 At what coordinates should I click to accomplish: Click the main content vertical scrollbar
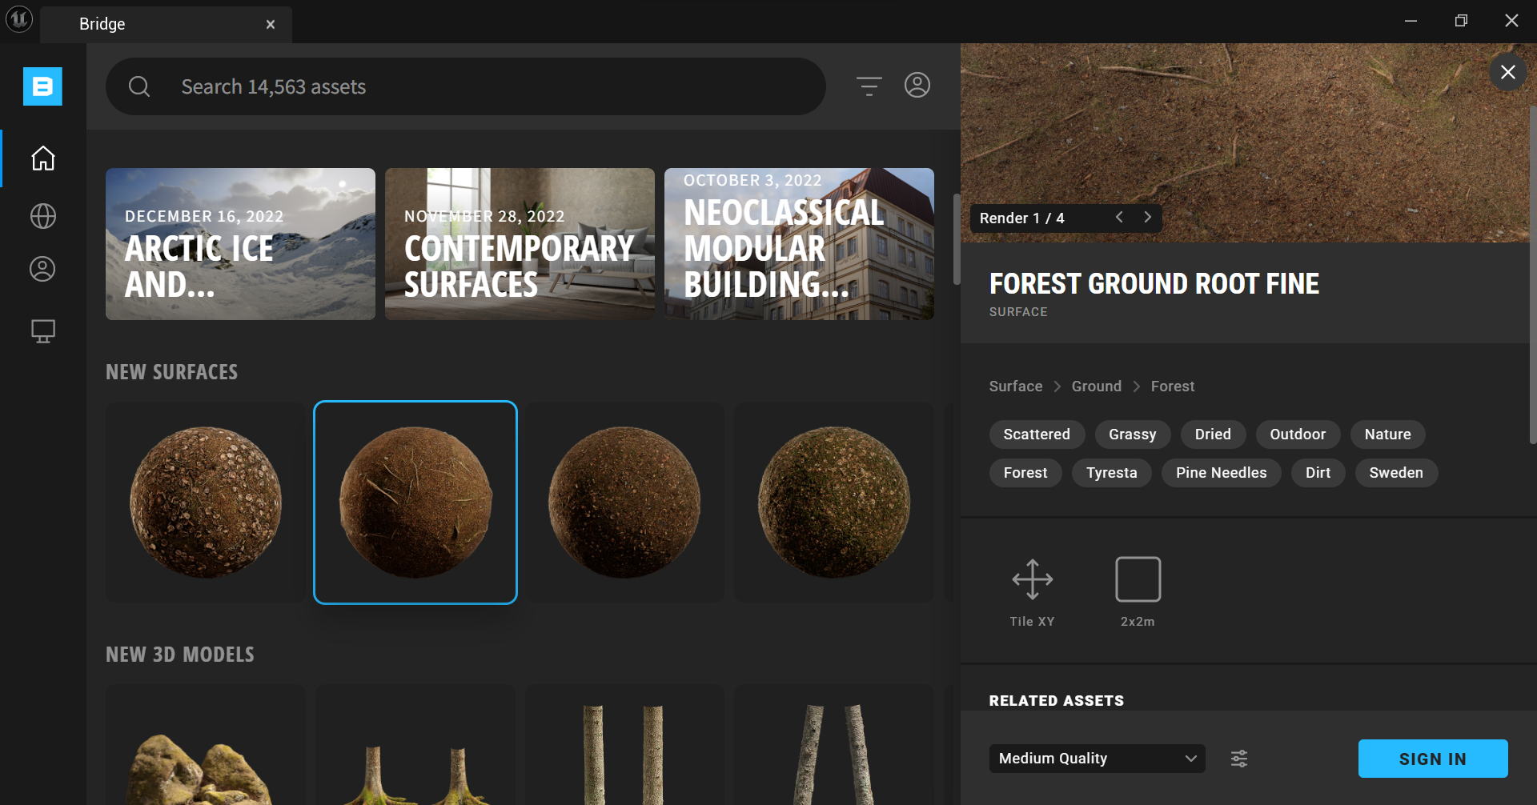click(x=957, y=239)
